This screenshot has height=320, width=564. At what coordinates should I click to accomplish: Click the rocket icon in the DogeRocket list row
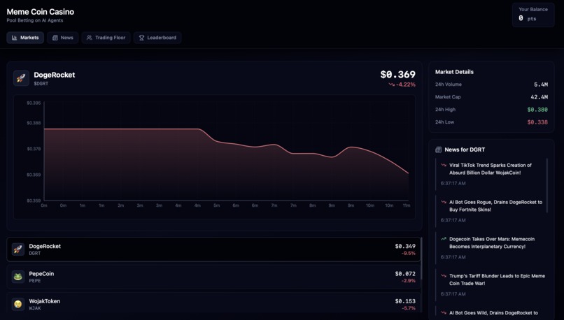[18, 249]
